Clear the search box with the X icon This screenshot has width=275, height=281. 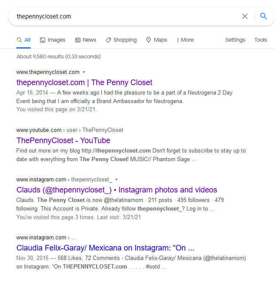(x=244, y=16)
